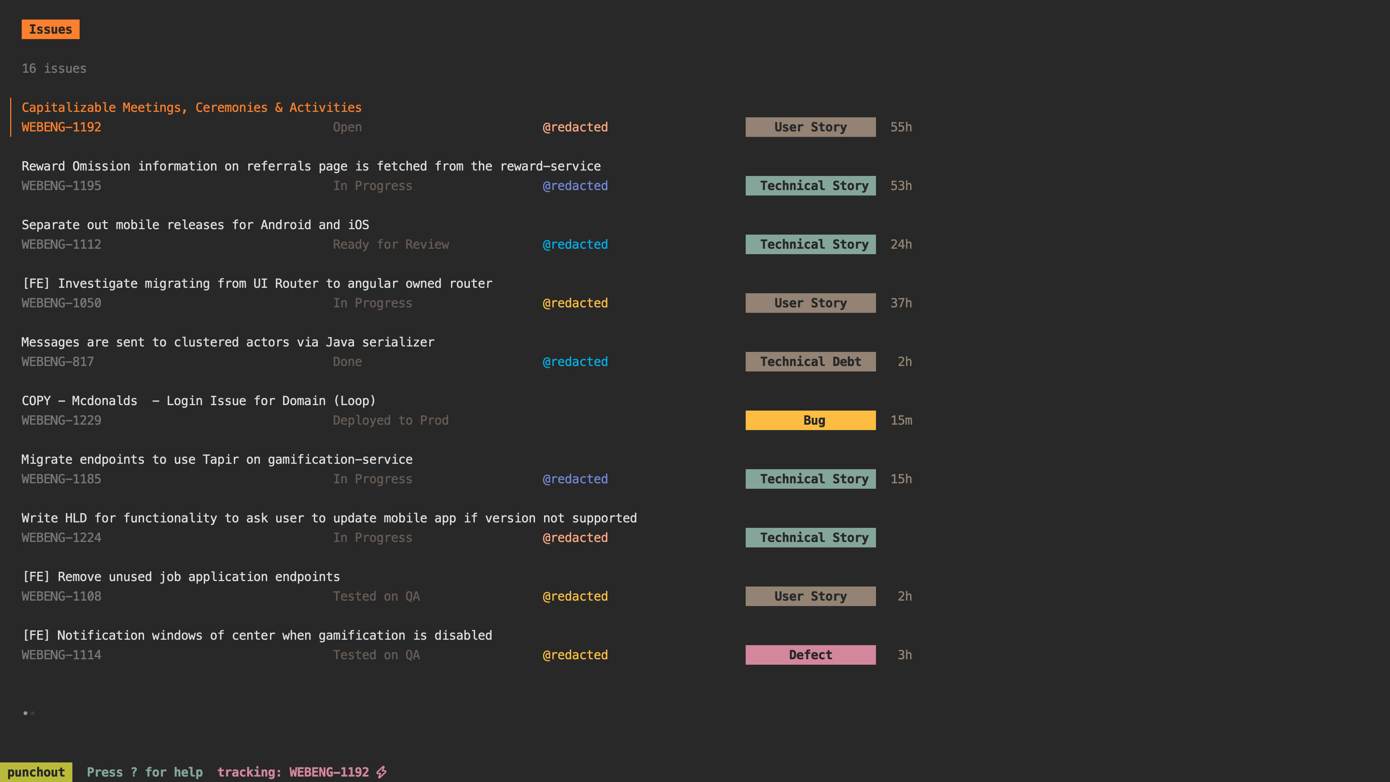
Task: Click the Technical Story badge for WEBENG-1224
Action: pyautogui.click(x=810, y=538)
